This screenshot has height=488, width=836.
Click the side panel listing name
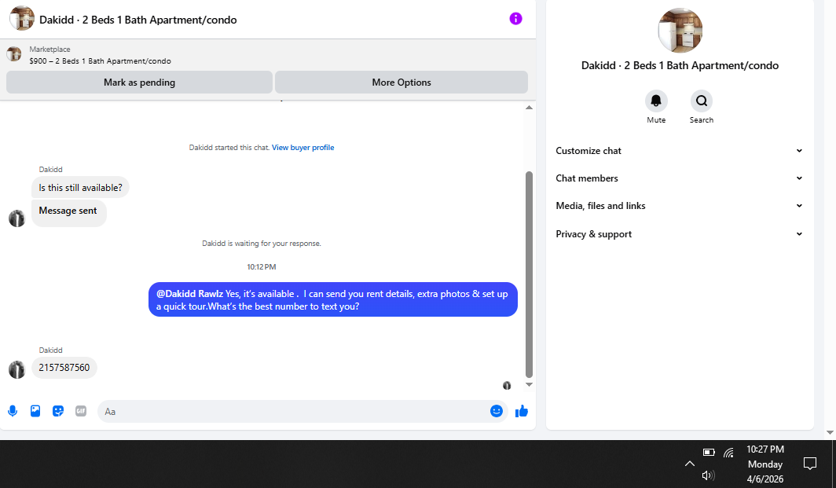point(680,65)
